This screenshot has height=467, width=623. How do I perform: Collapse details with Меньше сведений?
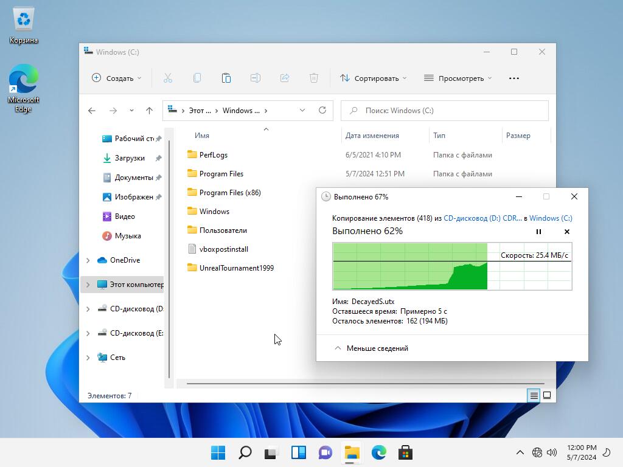pyautogui.click(x=371, y=348)
